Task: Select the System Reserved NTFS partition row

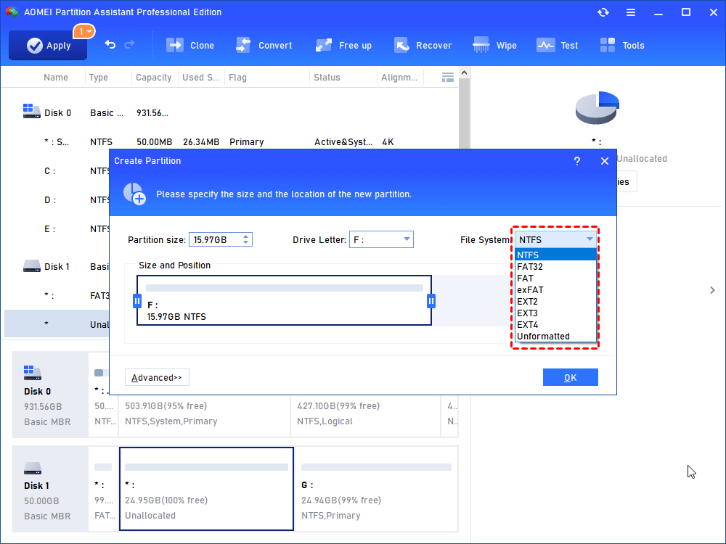Action: 232,142
